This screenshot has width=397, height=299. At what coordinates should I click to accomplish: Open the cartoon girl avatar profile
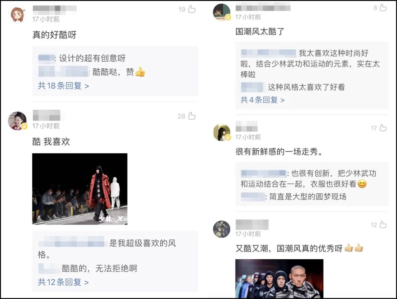click(17, 14)
